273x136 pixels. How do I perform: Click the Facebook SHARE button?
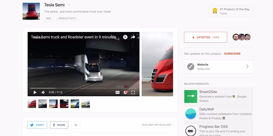tap(59, 125)
